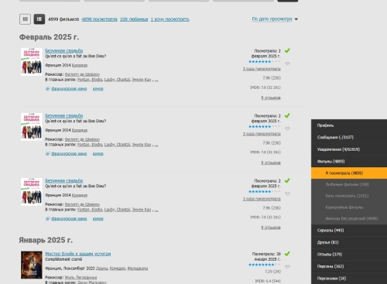Favorite the Мистер Блейк film with the heart

click(x=287, y=267)
